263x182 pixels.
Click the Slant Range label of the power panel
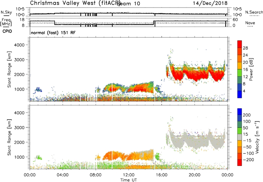[9, 69]
